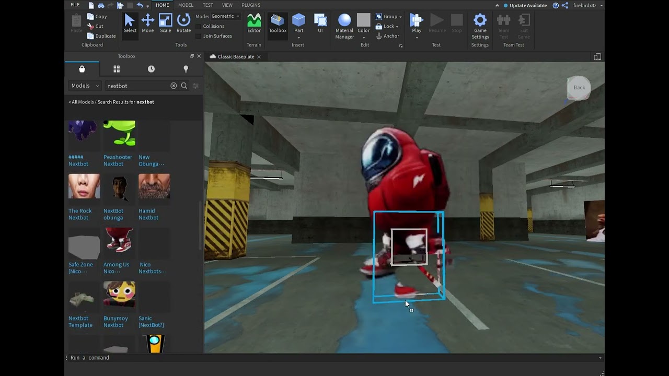Click the Hamid Nextbot label
The height and width of the screenshot is (376, 669).
coord(148,214)
